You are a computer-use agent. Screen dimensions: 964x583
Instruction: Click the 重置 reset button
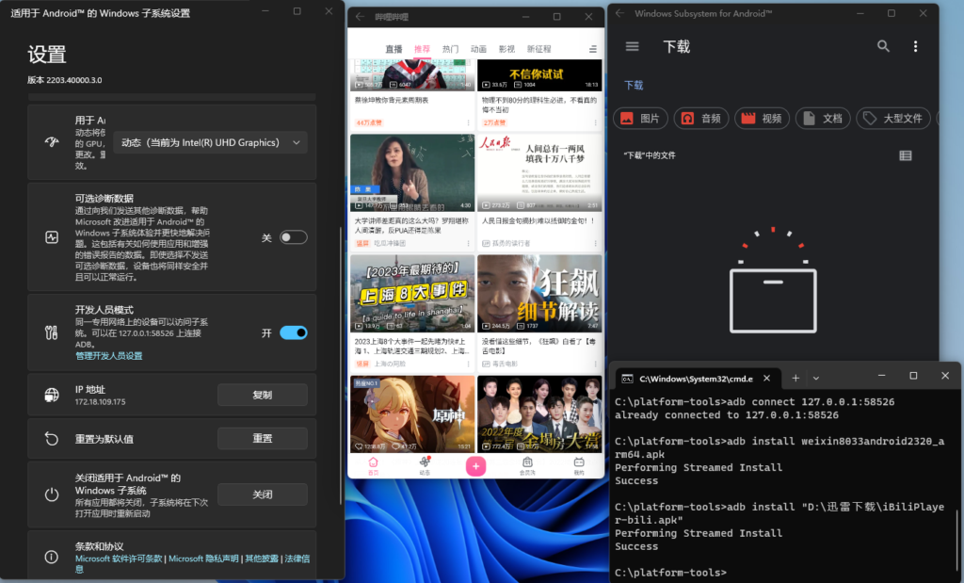(x=263, y=439)
